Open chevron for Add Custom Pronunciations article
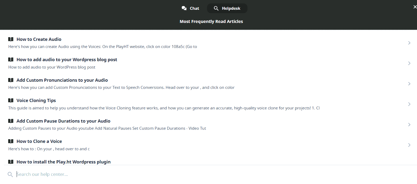 pyautogui.click(x=409, y=84)
